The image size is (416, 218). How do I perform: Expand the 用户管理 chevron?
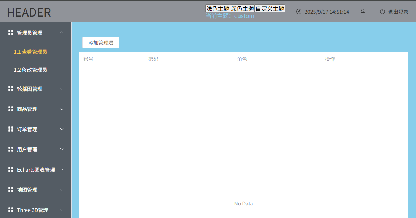[62, 149]
